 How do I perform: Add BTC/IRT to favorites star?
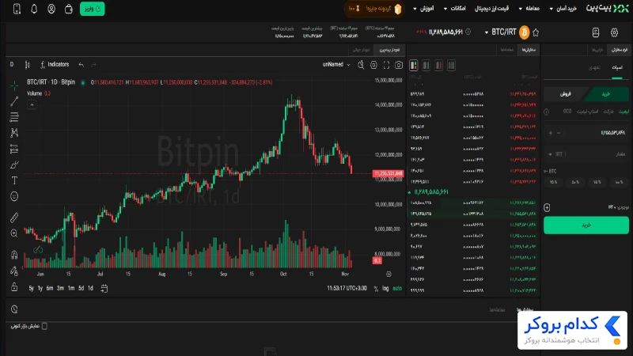(x=536, y=32)
